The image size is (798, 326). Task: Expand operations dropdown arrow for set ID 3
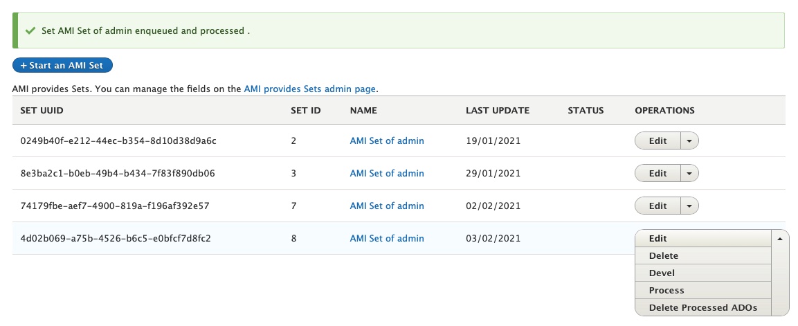click(689, 174)
